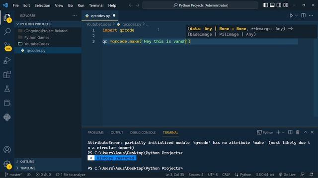Change end of line sequence CRLF
This screenshot has height=178, width=318.
pos(226,175)
